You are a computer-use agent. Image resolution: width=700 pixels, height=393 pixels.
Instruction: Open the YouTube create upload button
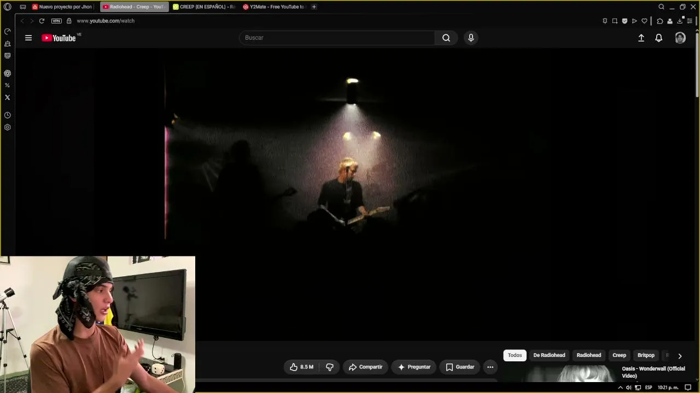point(641,38)
